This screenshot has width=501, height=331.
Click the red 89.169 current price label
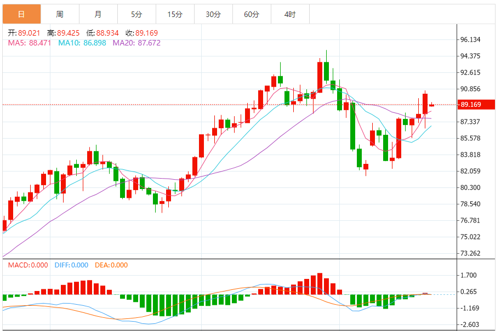point(476,105)
